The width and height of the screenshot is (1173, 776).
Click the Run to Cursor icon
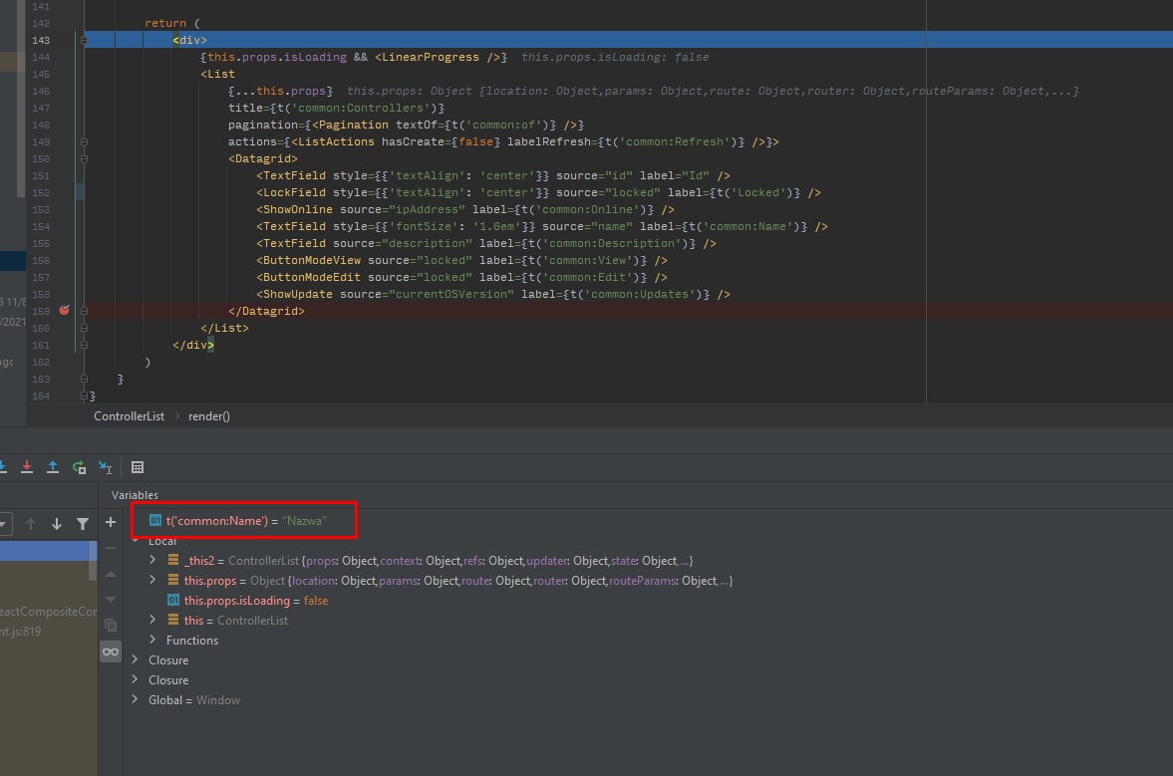pyautogui.click(x=105, y=466)
